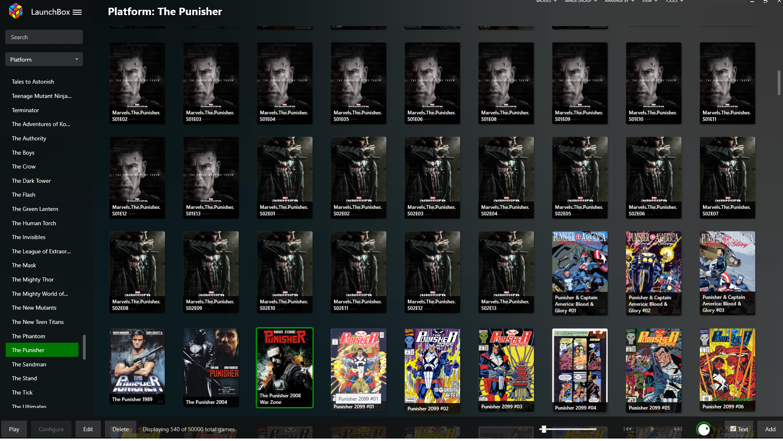Select The Punisher highlighted platform
The height and width of the screenshot is (441, 783).
pyautogui.click(x=42, y=350)
